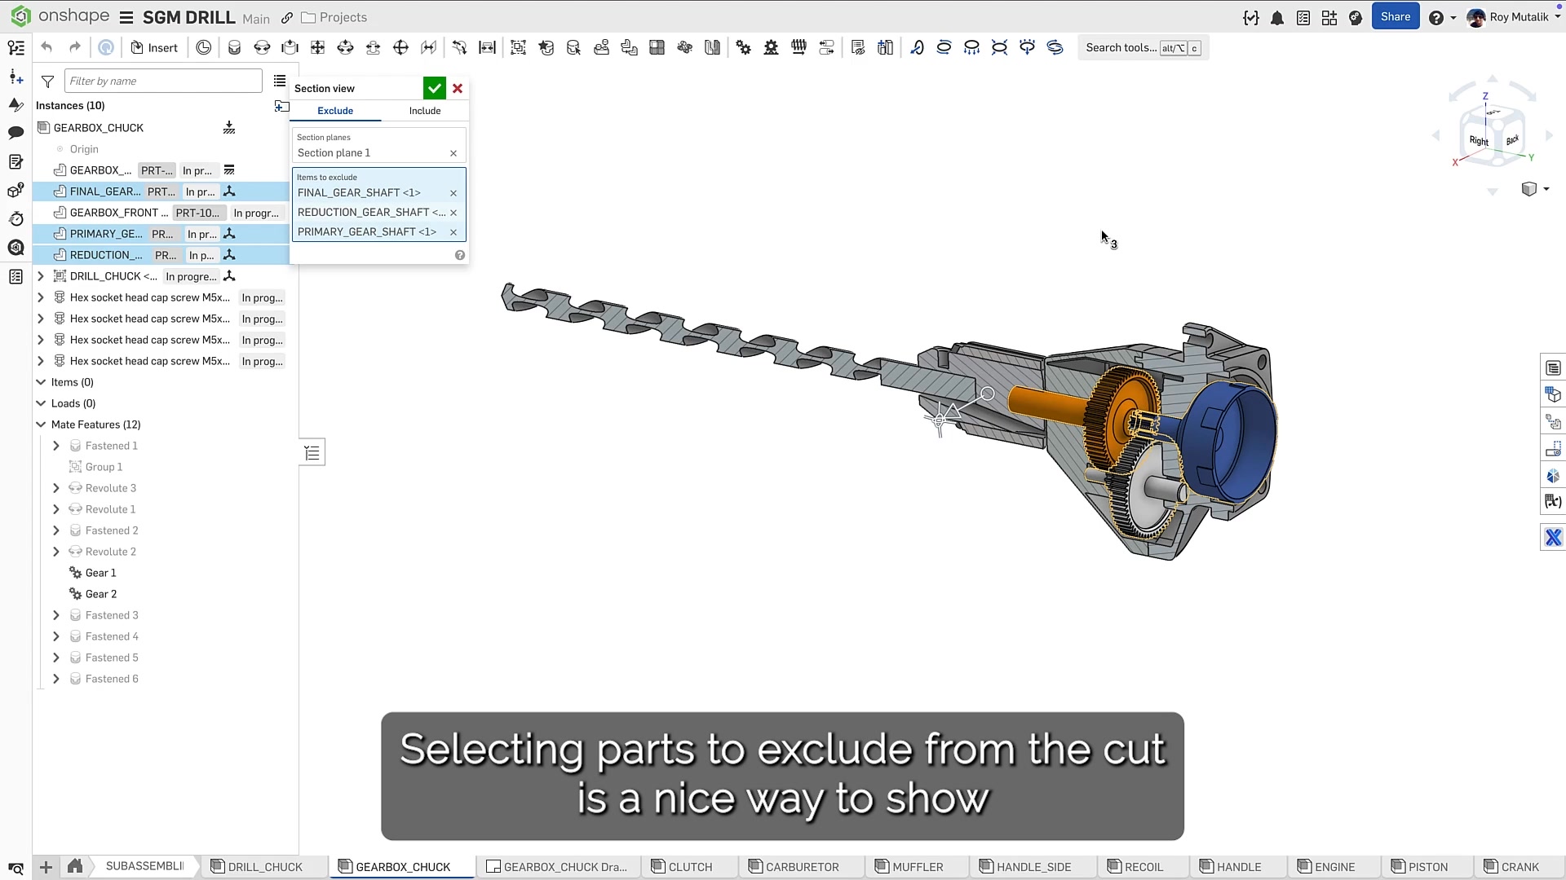Remove PRIMARY_GEAR_SHAFT from exclude list

(453, 232)
